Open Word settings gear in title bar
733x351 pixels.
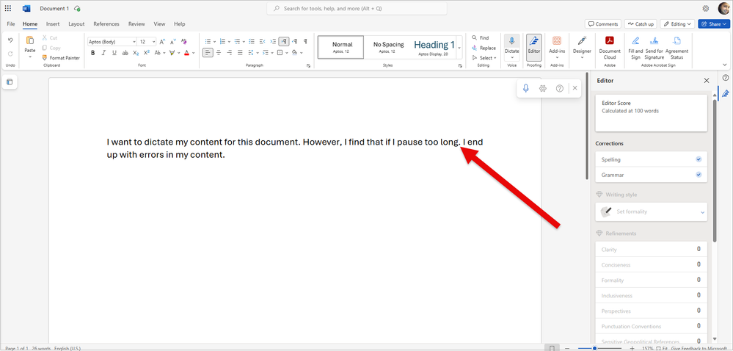pos(705,8)
